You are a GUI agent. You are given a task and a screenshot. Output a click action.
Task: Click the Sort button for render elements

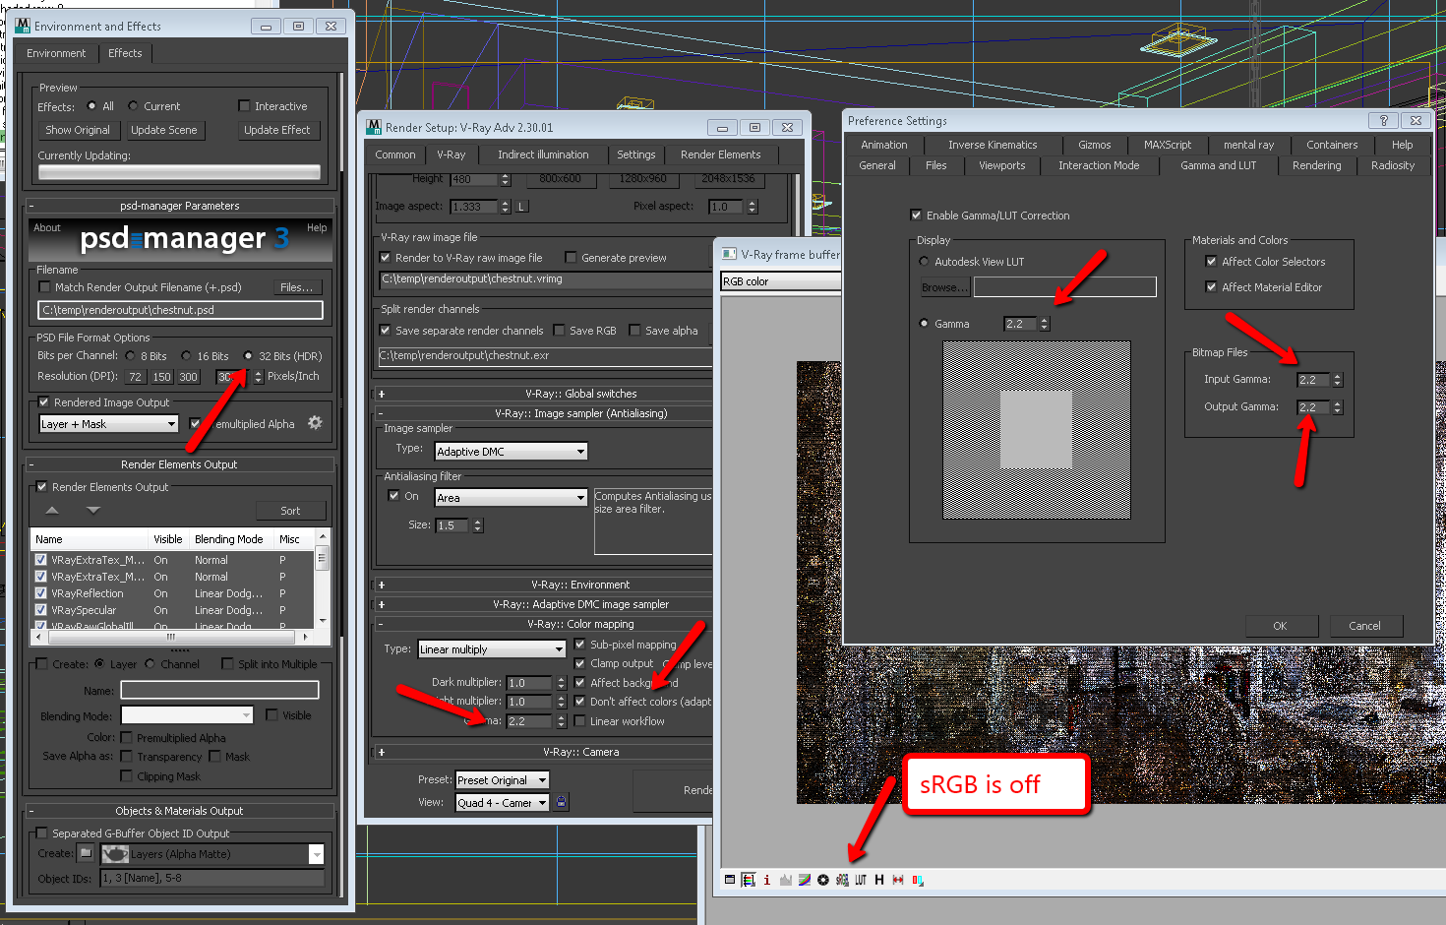290,511
